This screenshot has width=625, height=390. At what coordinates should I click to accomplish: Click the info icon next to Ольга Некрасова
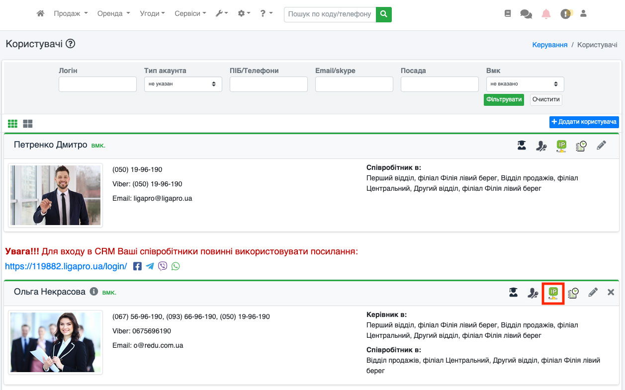[x=93, y=292]
